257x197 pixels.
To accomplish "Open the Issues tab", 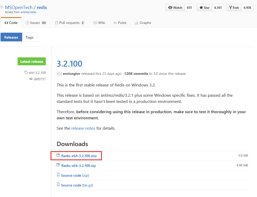I will pyautogui.click(x=36, y=23).
